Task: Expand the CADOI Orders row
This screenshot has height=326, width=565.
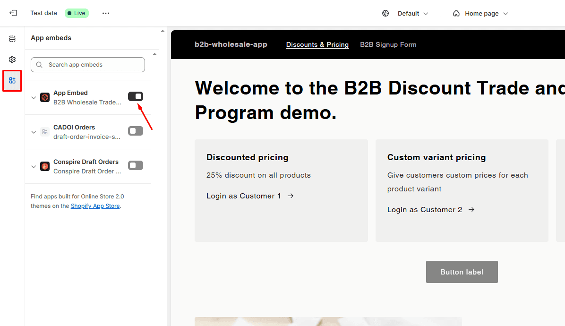Action: coord(34,132)
